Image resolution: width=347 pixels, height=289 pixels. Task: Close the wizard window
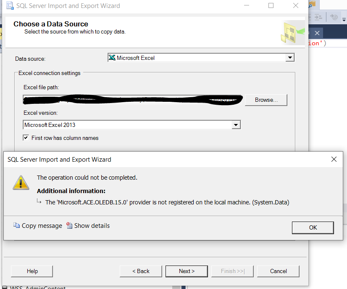[x=296, y=5]
